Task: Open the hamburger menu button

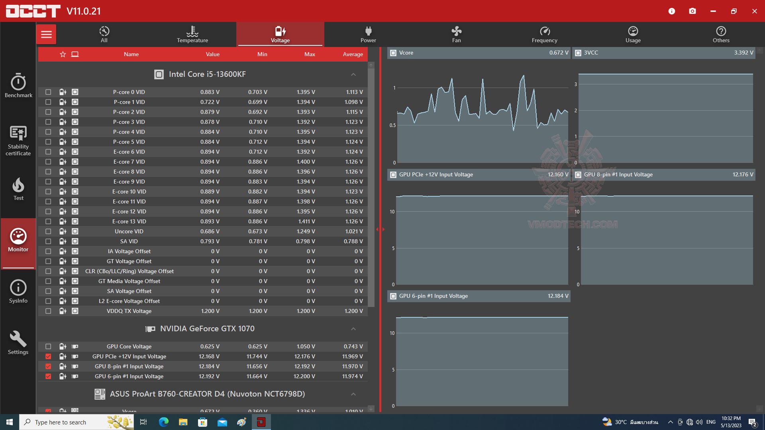Action: click(x=46, y=34)
